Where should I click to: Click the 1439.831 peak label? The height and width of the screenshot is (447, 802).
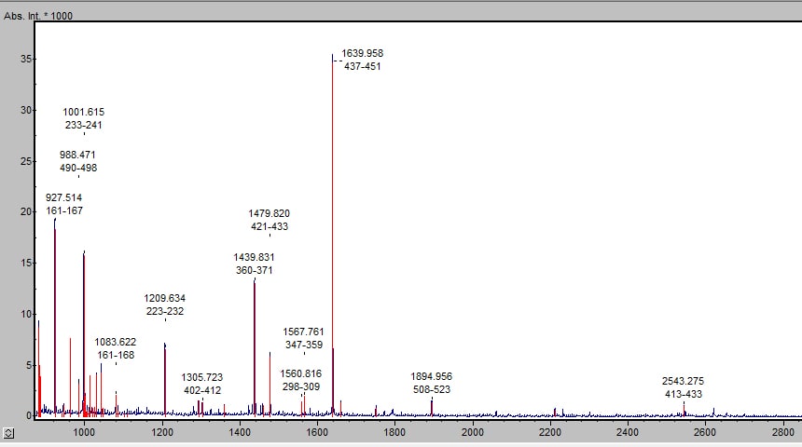pyautogui.click(x=254, y=257)
